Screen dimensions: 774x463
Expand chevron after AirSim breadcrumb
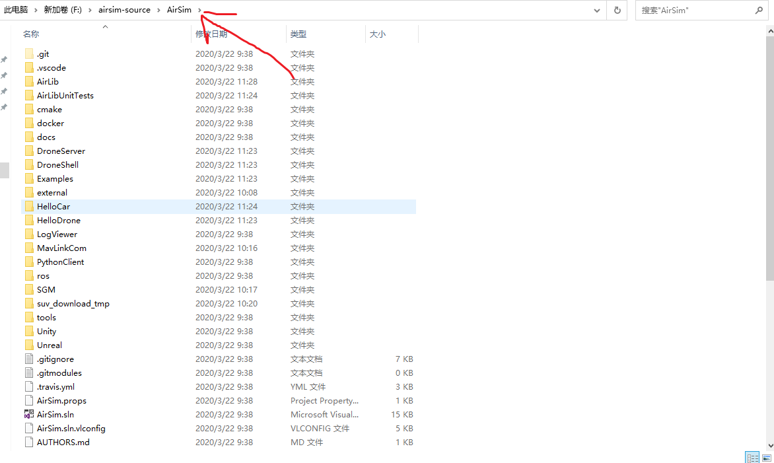point(199,10)
